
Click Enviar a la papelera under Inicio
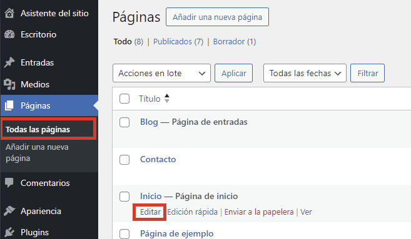tap(259, 212)
